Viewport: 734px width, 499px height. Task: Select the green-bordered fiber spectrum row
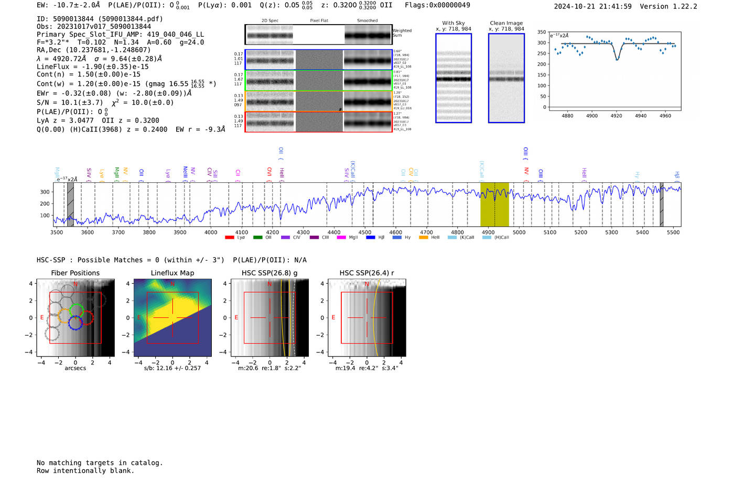click(319, 81)
